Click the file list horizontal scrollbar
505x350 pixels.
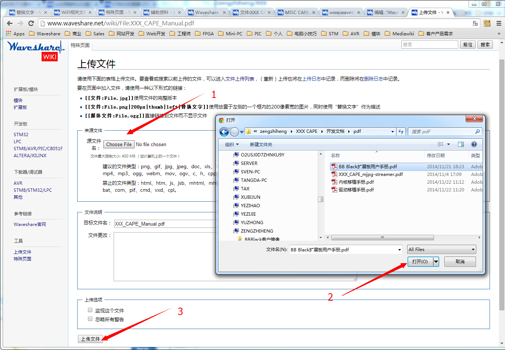pyautogui.click(x=383, y=238)
